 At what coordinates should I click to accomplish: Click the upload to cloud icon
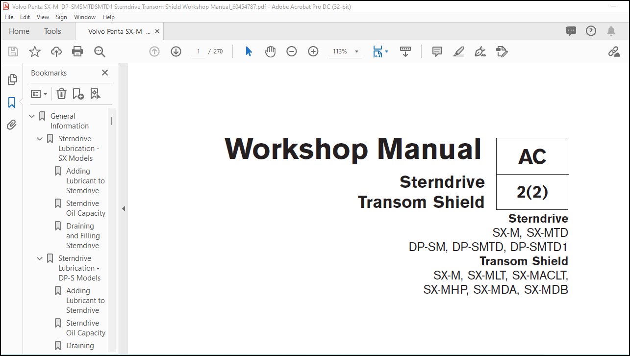(56, 51)
